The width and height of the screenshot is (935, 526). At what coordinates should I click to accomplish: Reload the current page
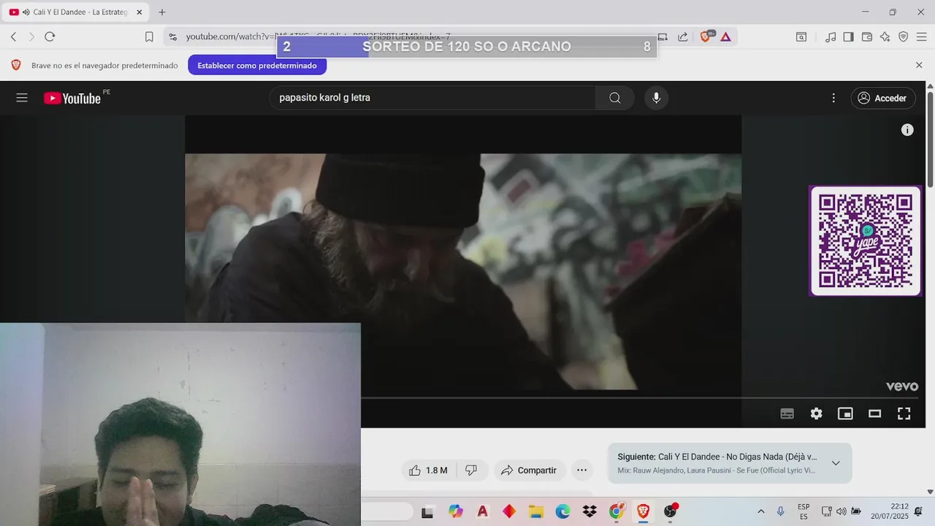point(50,37)
